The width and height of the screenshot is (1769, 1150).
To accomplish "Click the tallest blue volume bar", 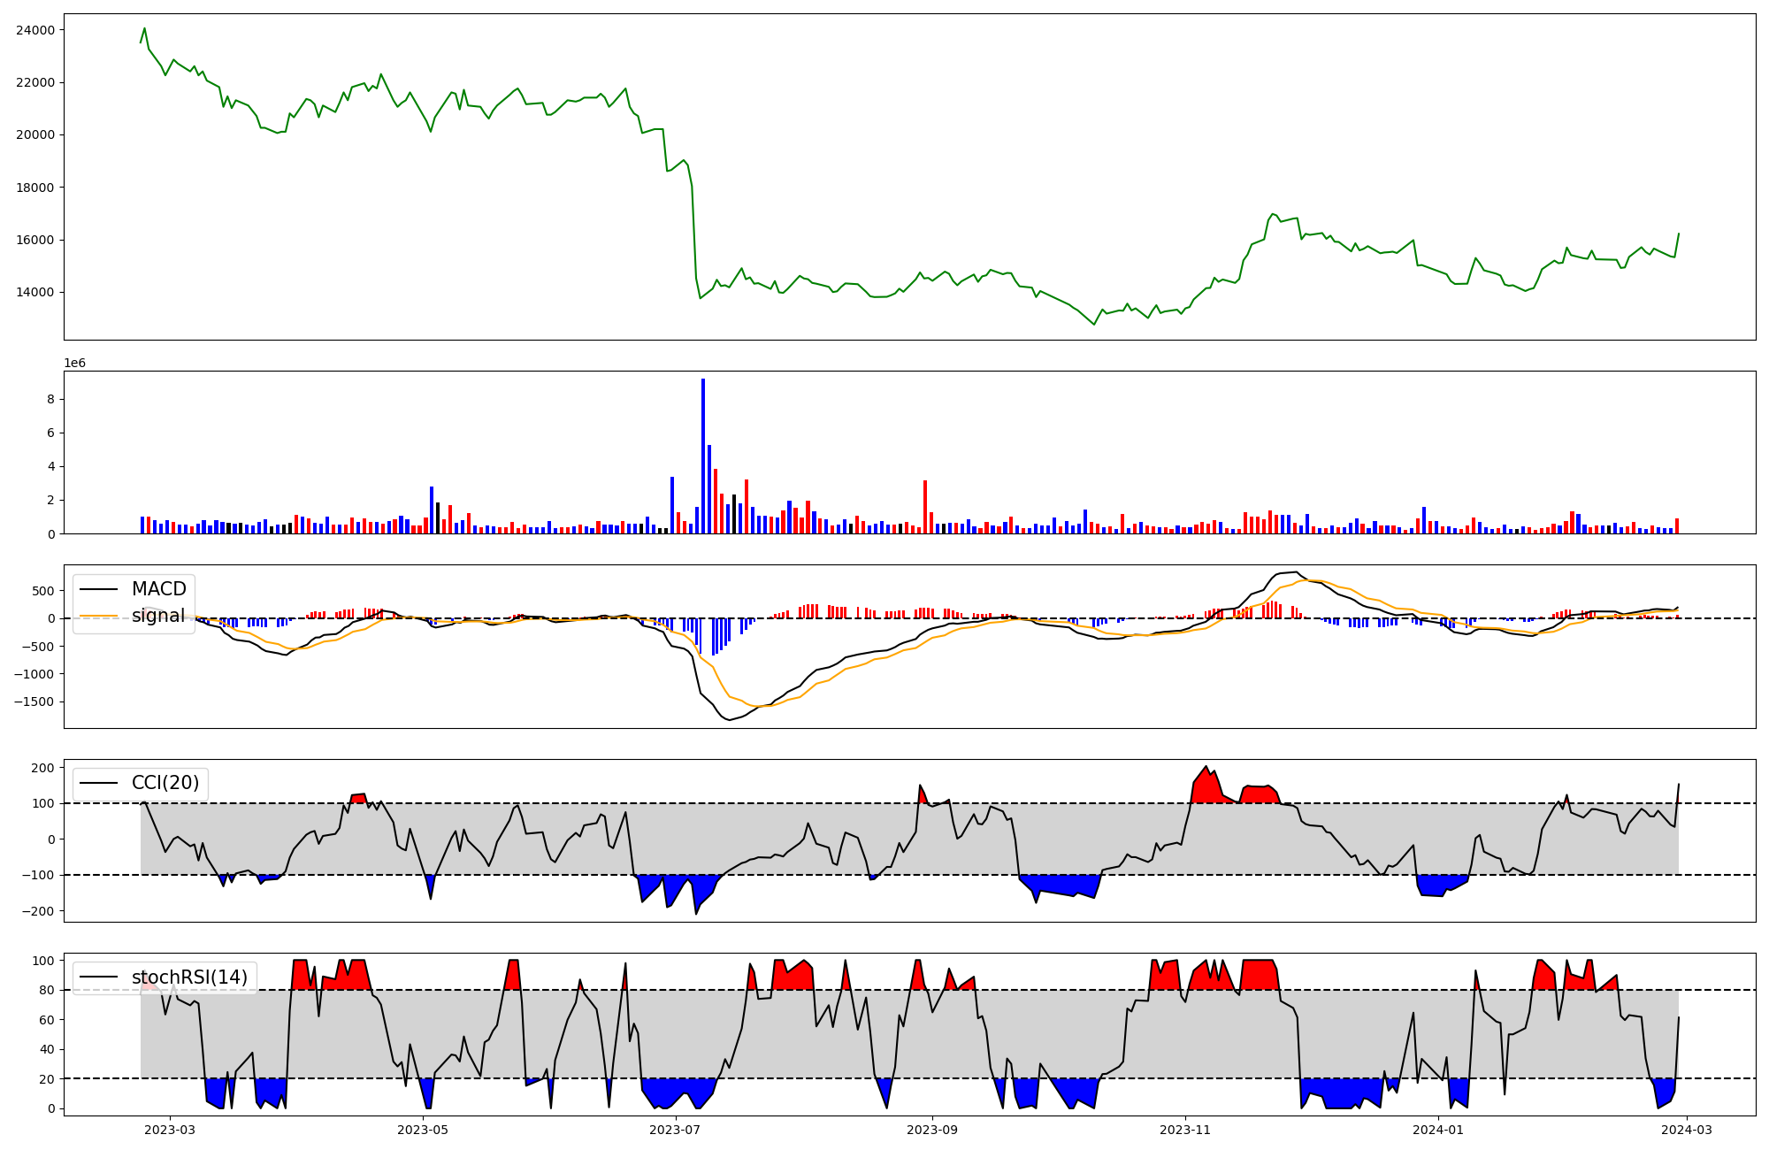I will [x=703, y=456].
